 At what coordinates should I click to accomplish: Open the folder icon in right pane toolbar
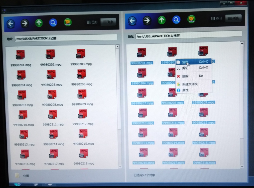(191, 19)
